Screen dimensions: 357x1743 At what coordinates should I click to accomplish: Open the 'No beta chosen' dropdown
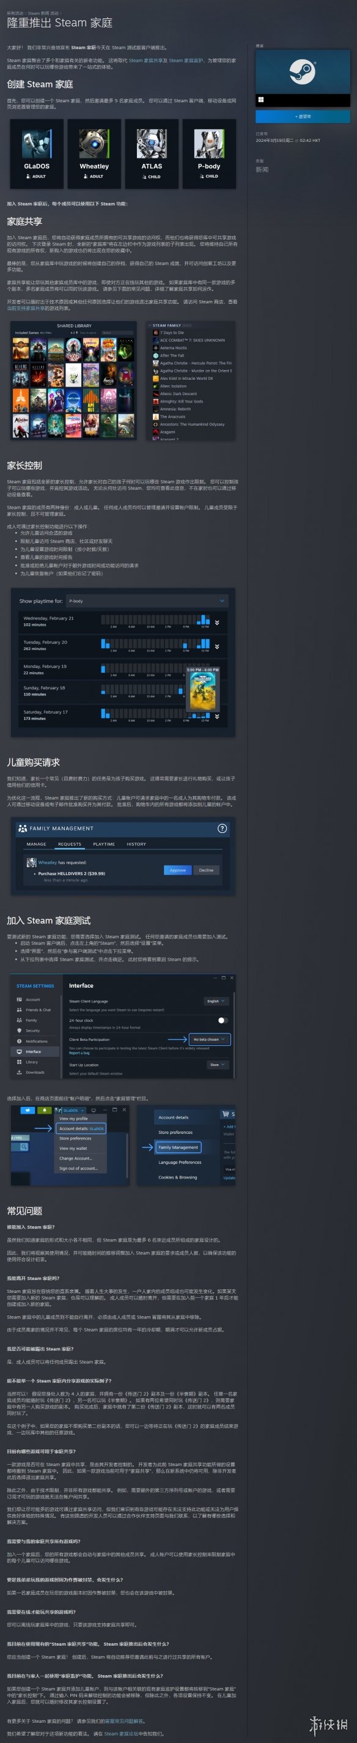point(210,1039)
